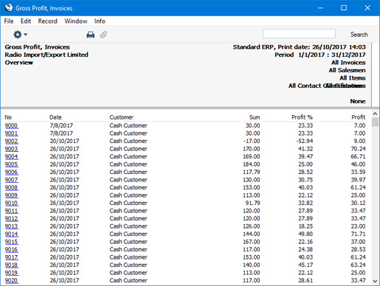The image size is (380, 286).
Task: Open invoice 9001 link
Action: tap(11, 133)
